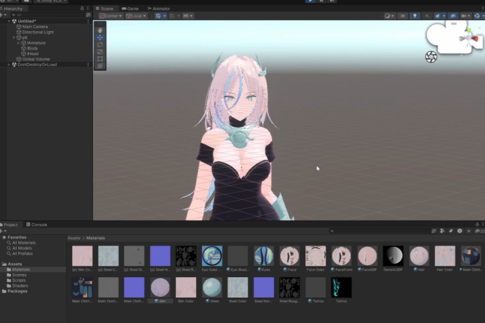This screenshot has height=323, width=485.
Task: Open the Hierarchy search-by-type icon
Action: 88,15
